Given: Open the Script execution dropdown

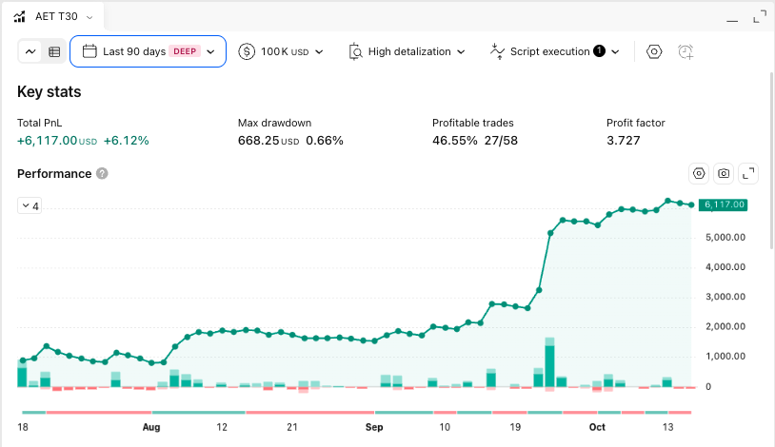Looking at the screenshot, I should coord(554,51).
